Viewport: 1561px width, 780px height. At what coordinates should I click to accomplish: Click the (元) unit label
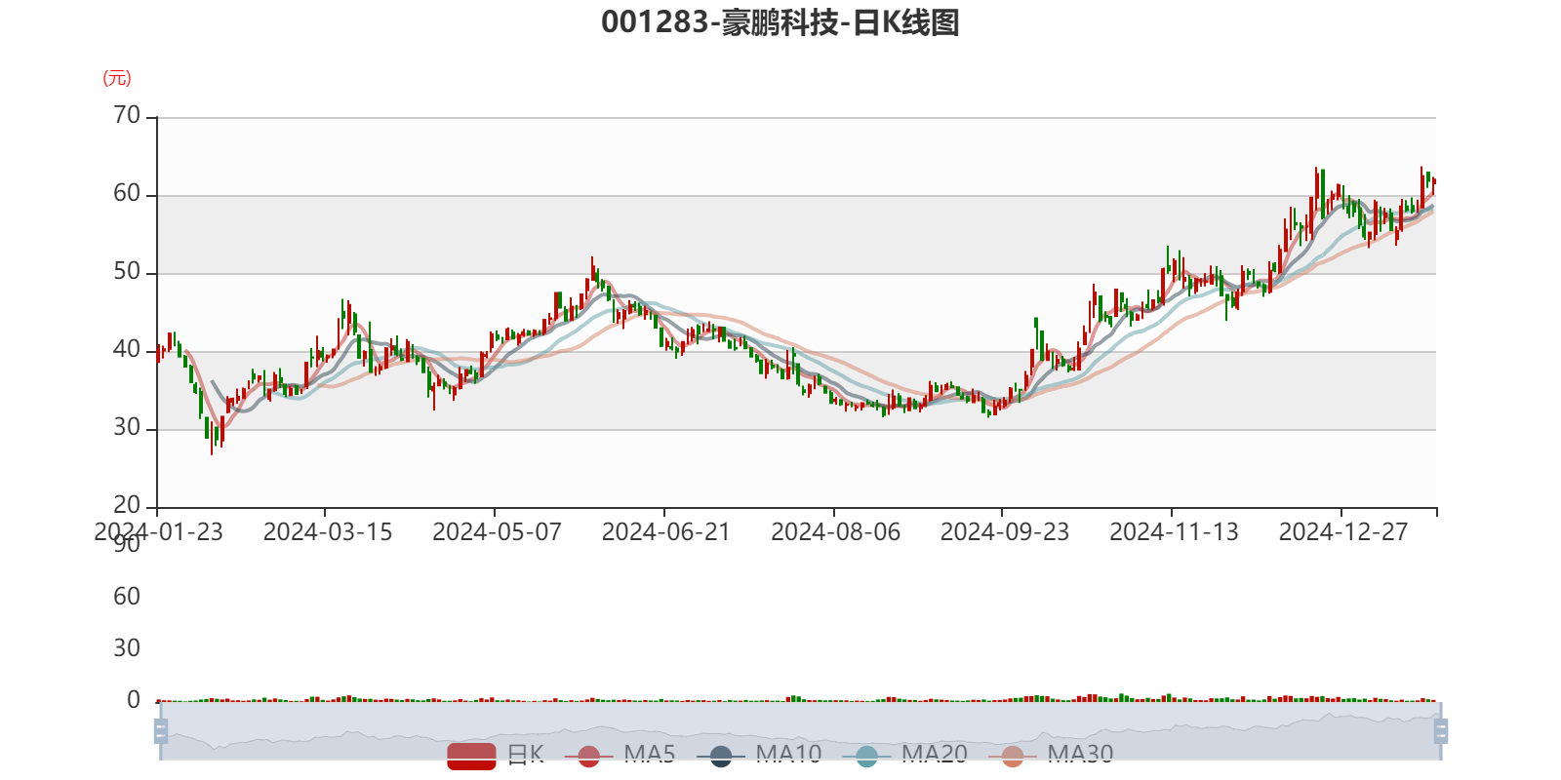tap(117, 78)
